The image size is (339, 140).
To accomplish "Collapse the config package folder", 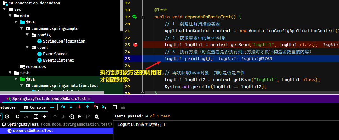I will coord(27,35).
